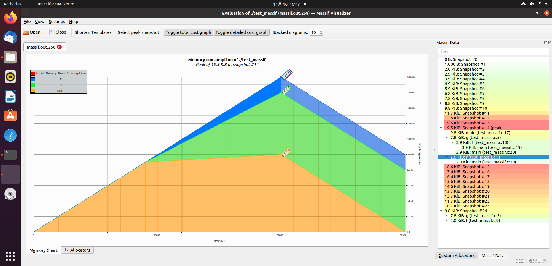Switch to the Allocators tab

tap(77, 250)
